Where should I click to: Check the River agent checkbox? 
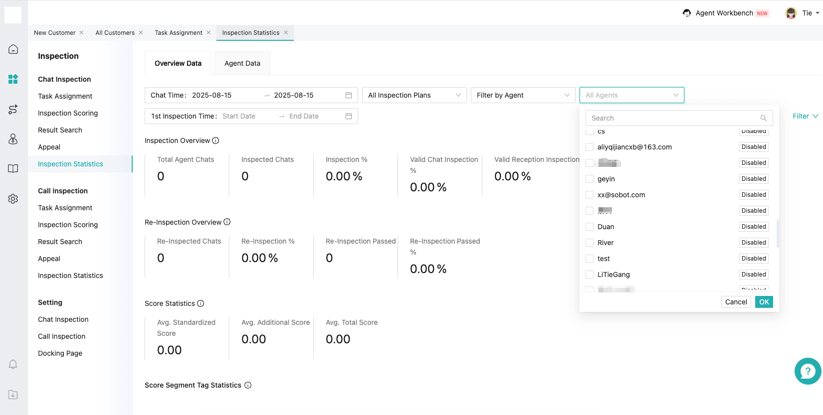point(590,243)
